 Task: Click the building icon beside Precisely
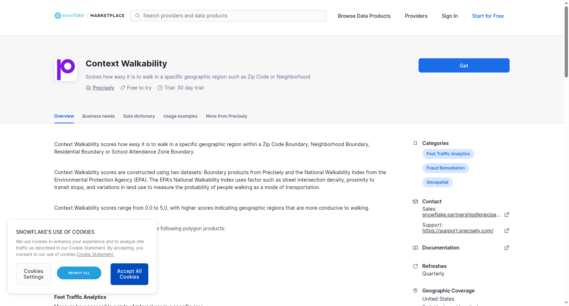[88, 88]
